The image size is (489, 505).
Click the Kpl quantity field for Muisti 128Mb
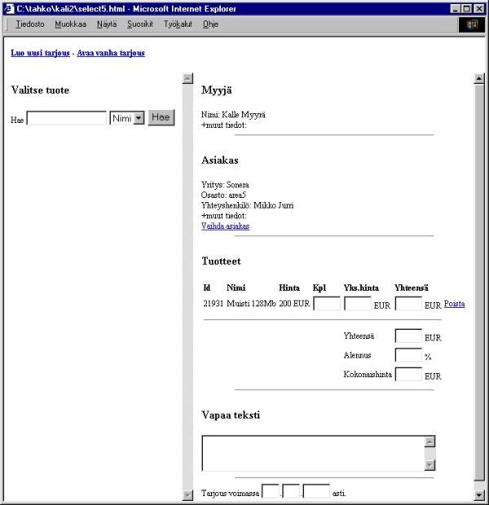tap(327, 304)
